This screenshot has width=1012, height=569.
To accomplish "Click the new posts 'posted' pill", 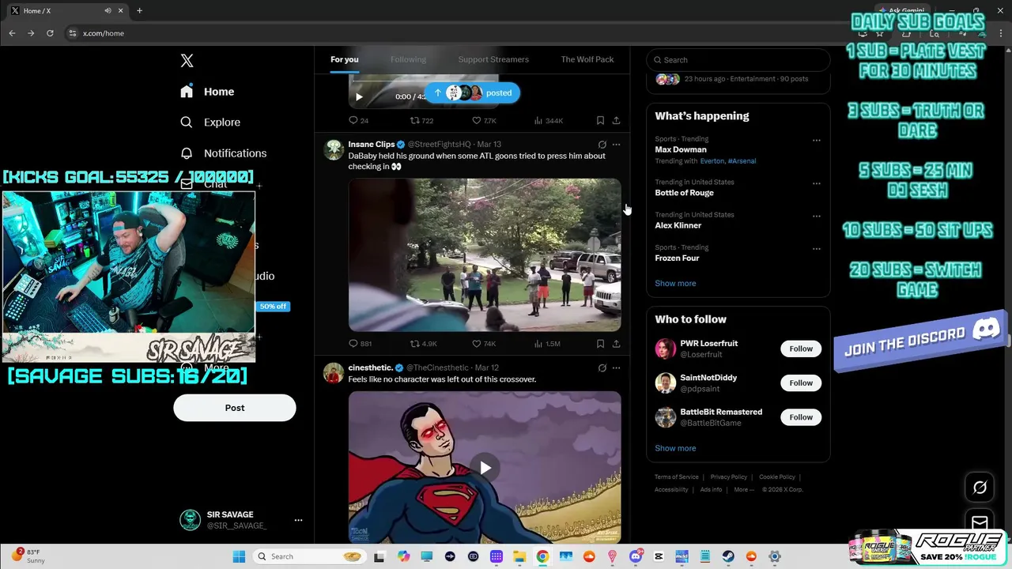I will pyautogui.click(x=472, y=93).
